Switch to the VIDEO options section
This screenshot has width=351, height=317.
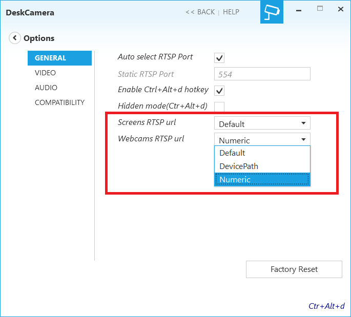pos(46,73)
